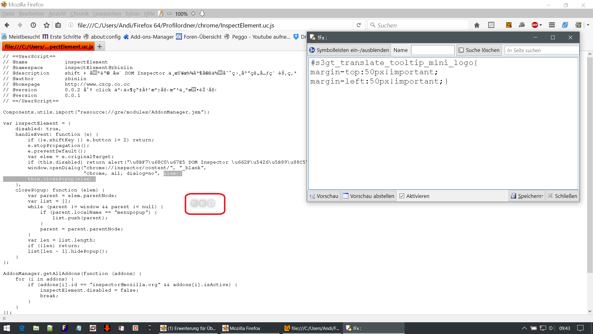Open the Adblock Plus icon

point(535,25)
